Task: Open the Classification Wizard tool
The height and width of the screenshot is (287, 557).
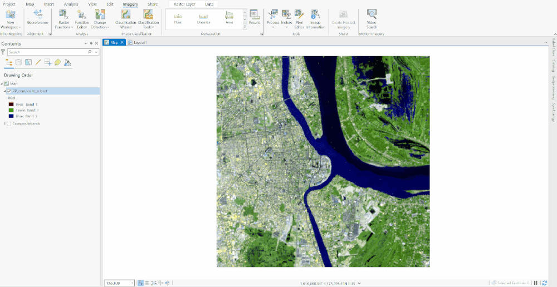Action: click(125, 19)
